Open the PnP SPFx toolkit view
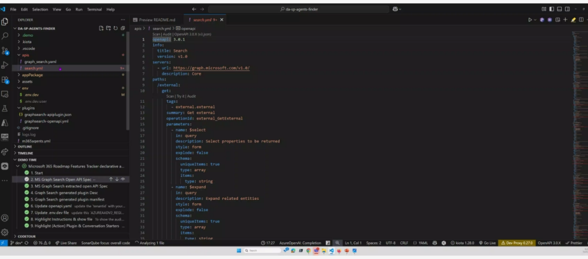Screen dimensions: 588x259 [5, 137]
